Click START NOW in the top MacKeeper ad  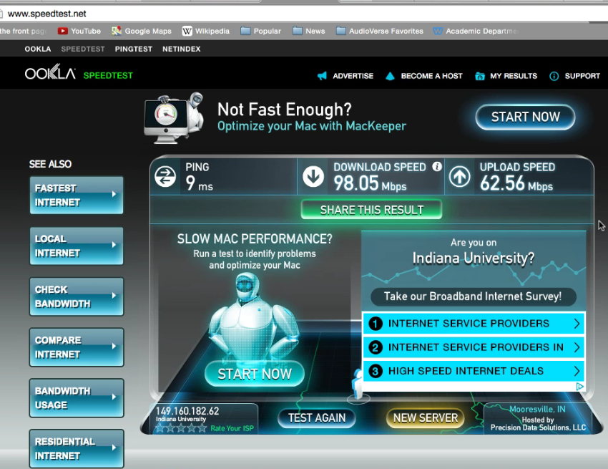[x=526, y=117]
